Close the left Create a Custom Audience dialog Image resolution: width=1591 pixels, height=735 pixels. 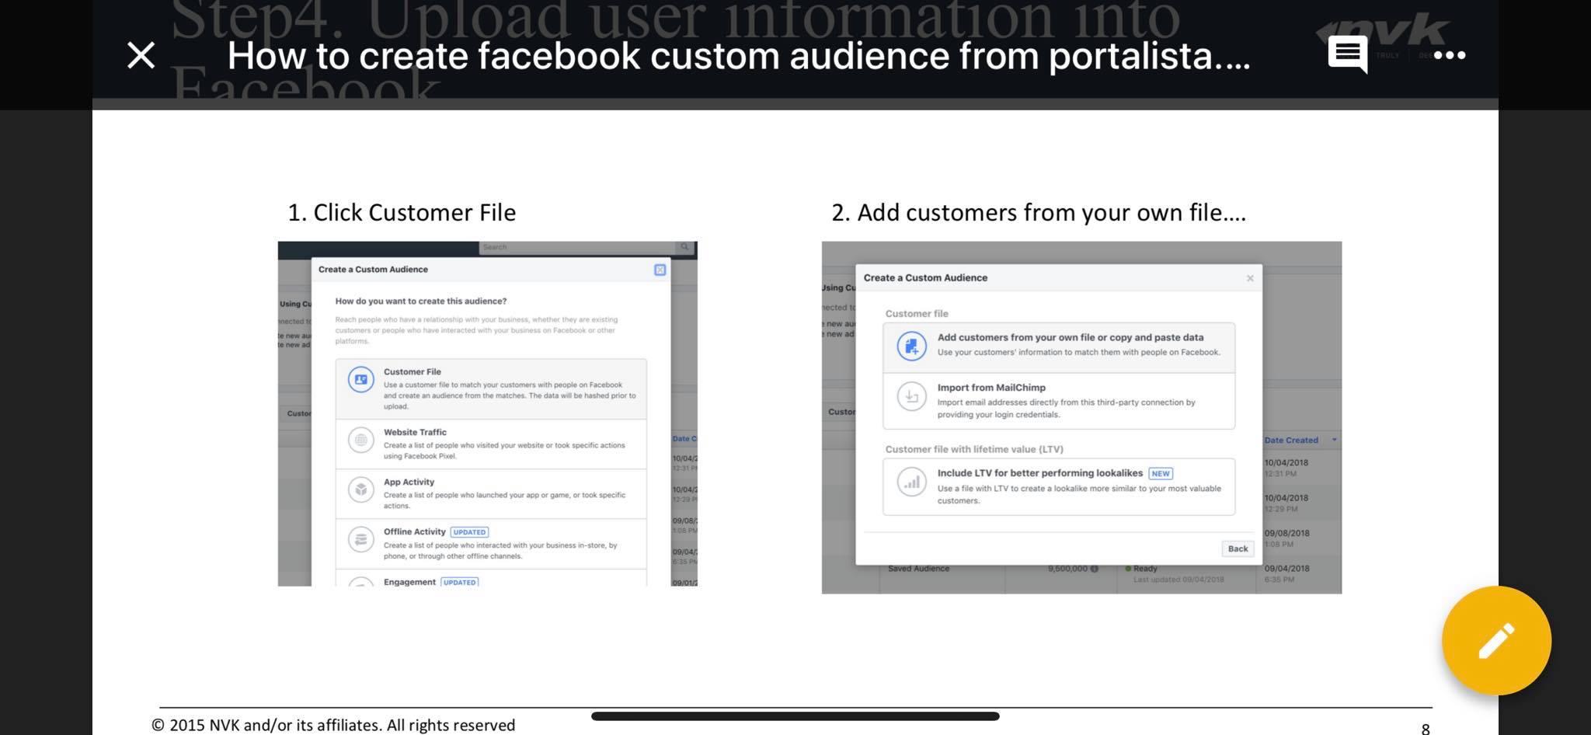(660, 270)
